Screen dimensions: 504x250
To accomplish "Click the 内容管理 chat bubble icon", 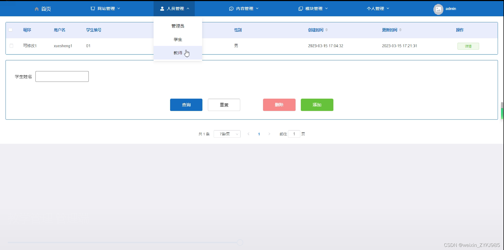I will (231, 9).
